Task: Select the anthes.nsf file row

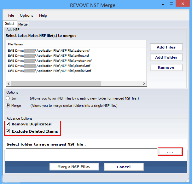Action: click(x=49, y=56)
